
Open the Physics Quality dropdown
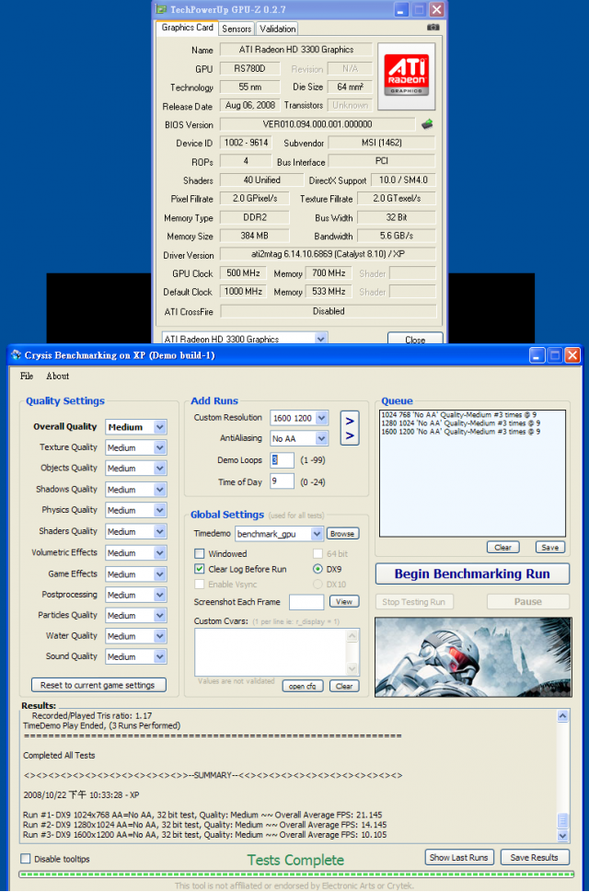click(x=136, y=510)
